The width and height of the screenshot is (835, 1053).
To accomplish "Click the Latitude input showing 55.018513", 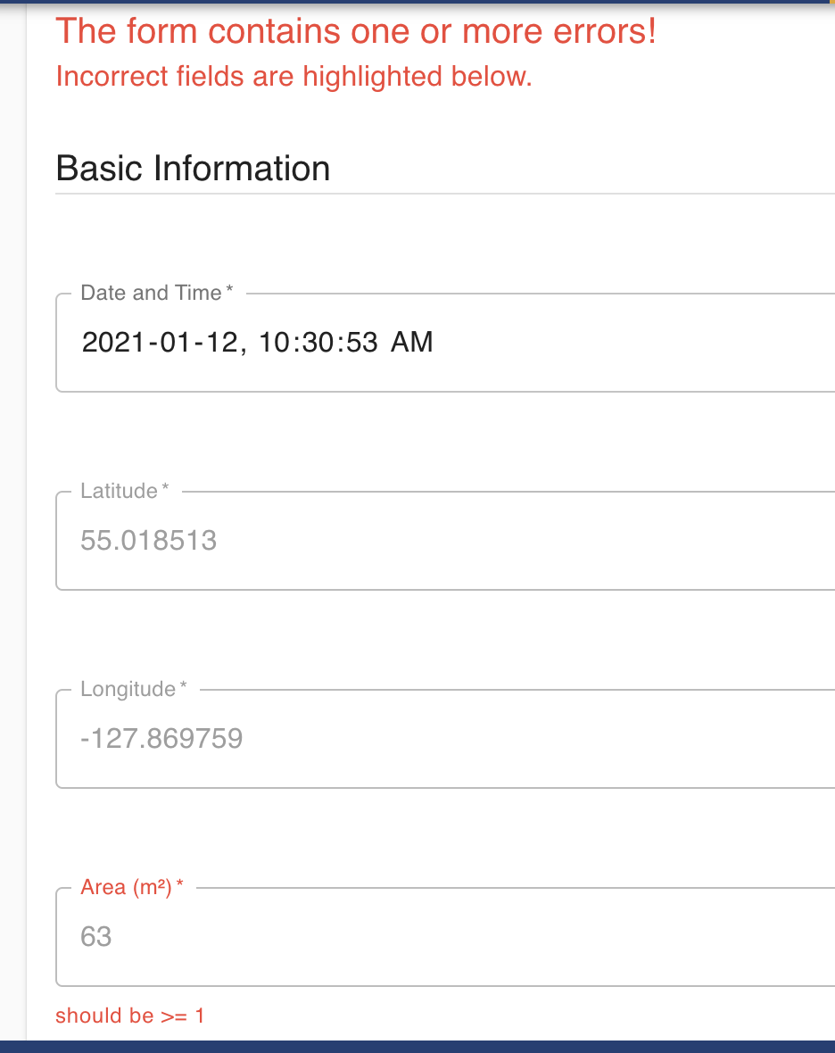I will [x=148, y=540].
